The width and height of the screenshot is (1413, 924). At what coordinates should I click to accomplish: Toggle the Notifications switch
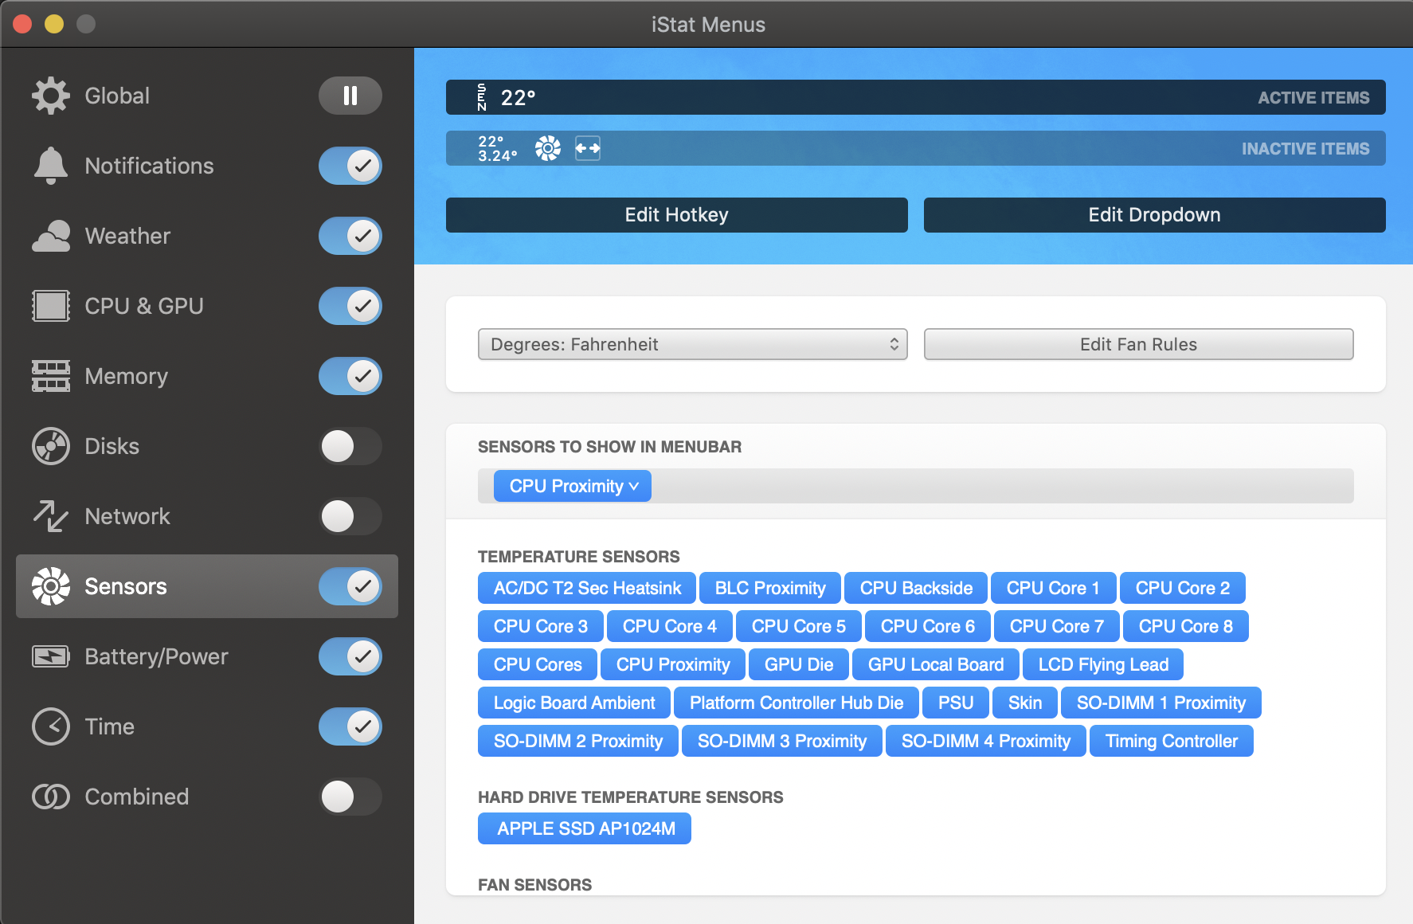click(x=350, y=166)
